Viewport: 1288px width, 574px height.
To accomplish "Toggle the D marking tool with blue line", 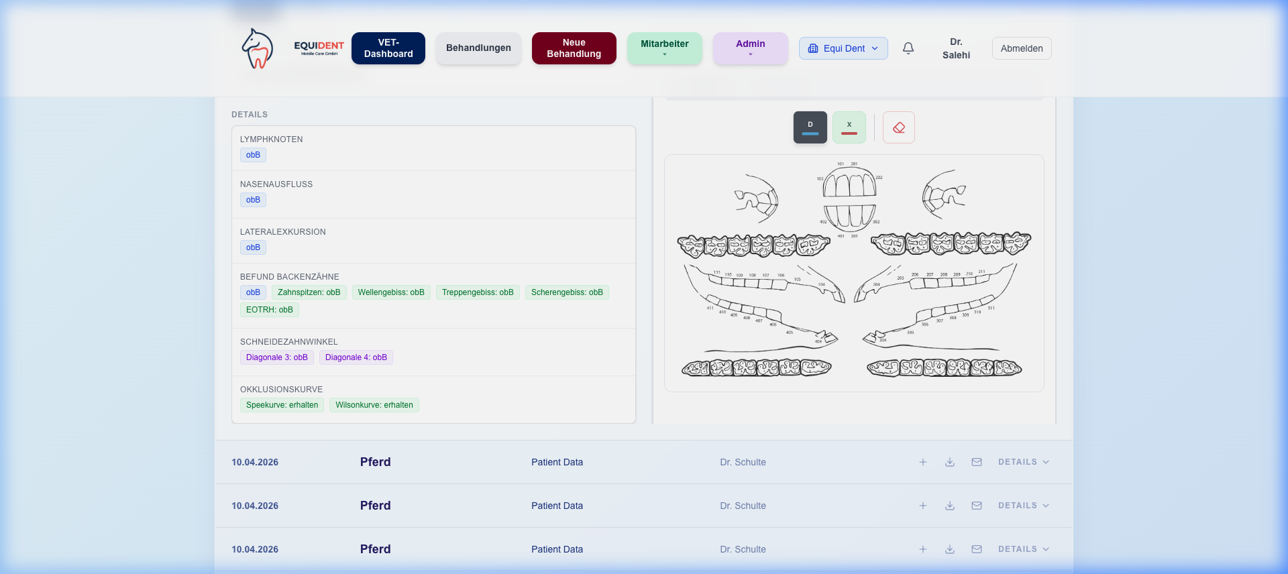I will tap(810, 127).
